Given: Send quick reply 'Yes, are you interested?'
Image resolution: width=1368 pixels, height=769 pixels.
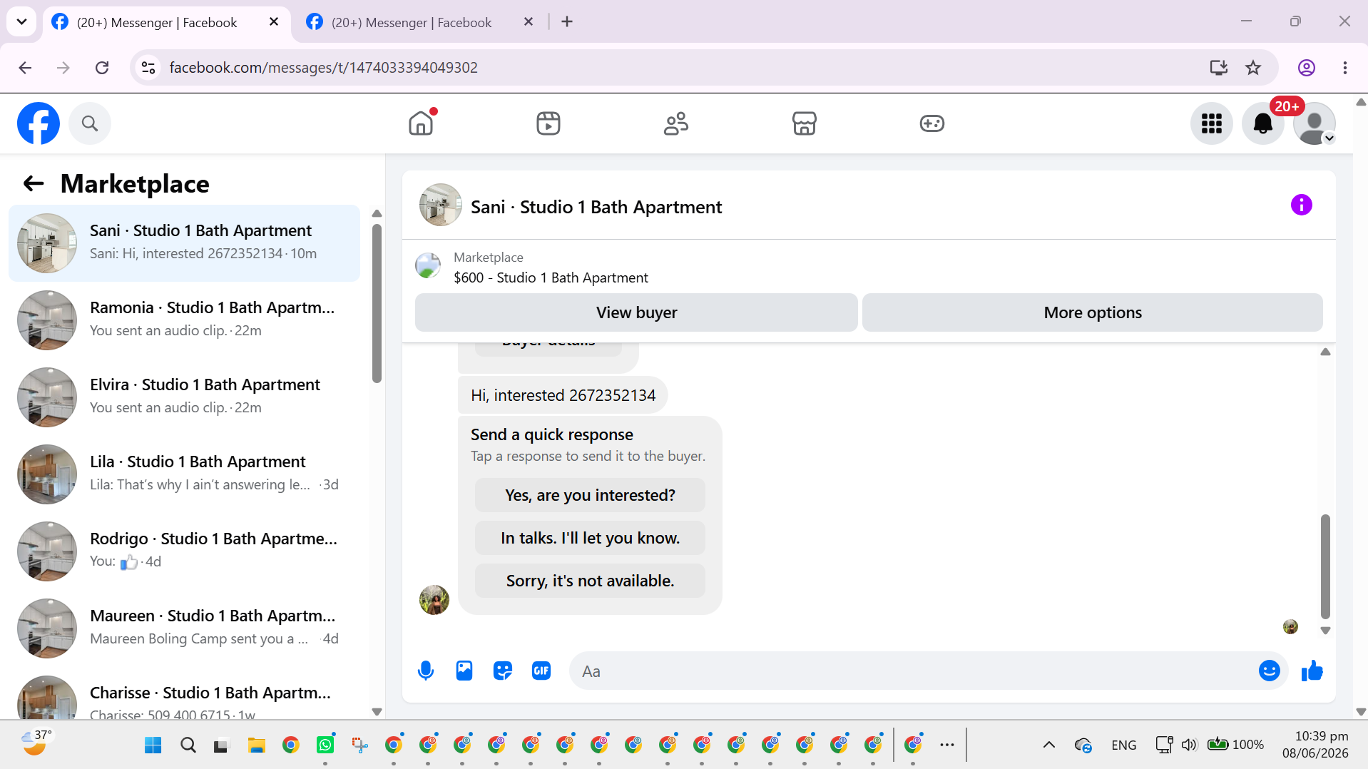Looking at the screenshot, I should click(590, 495).
